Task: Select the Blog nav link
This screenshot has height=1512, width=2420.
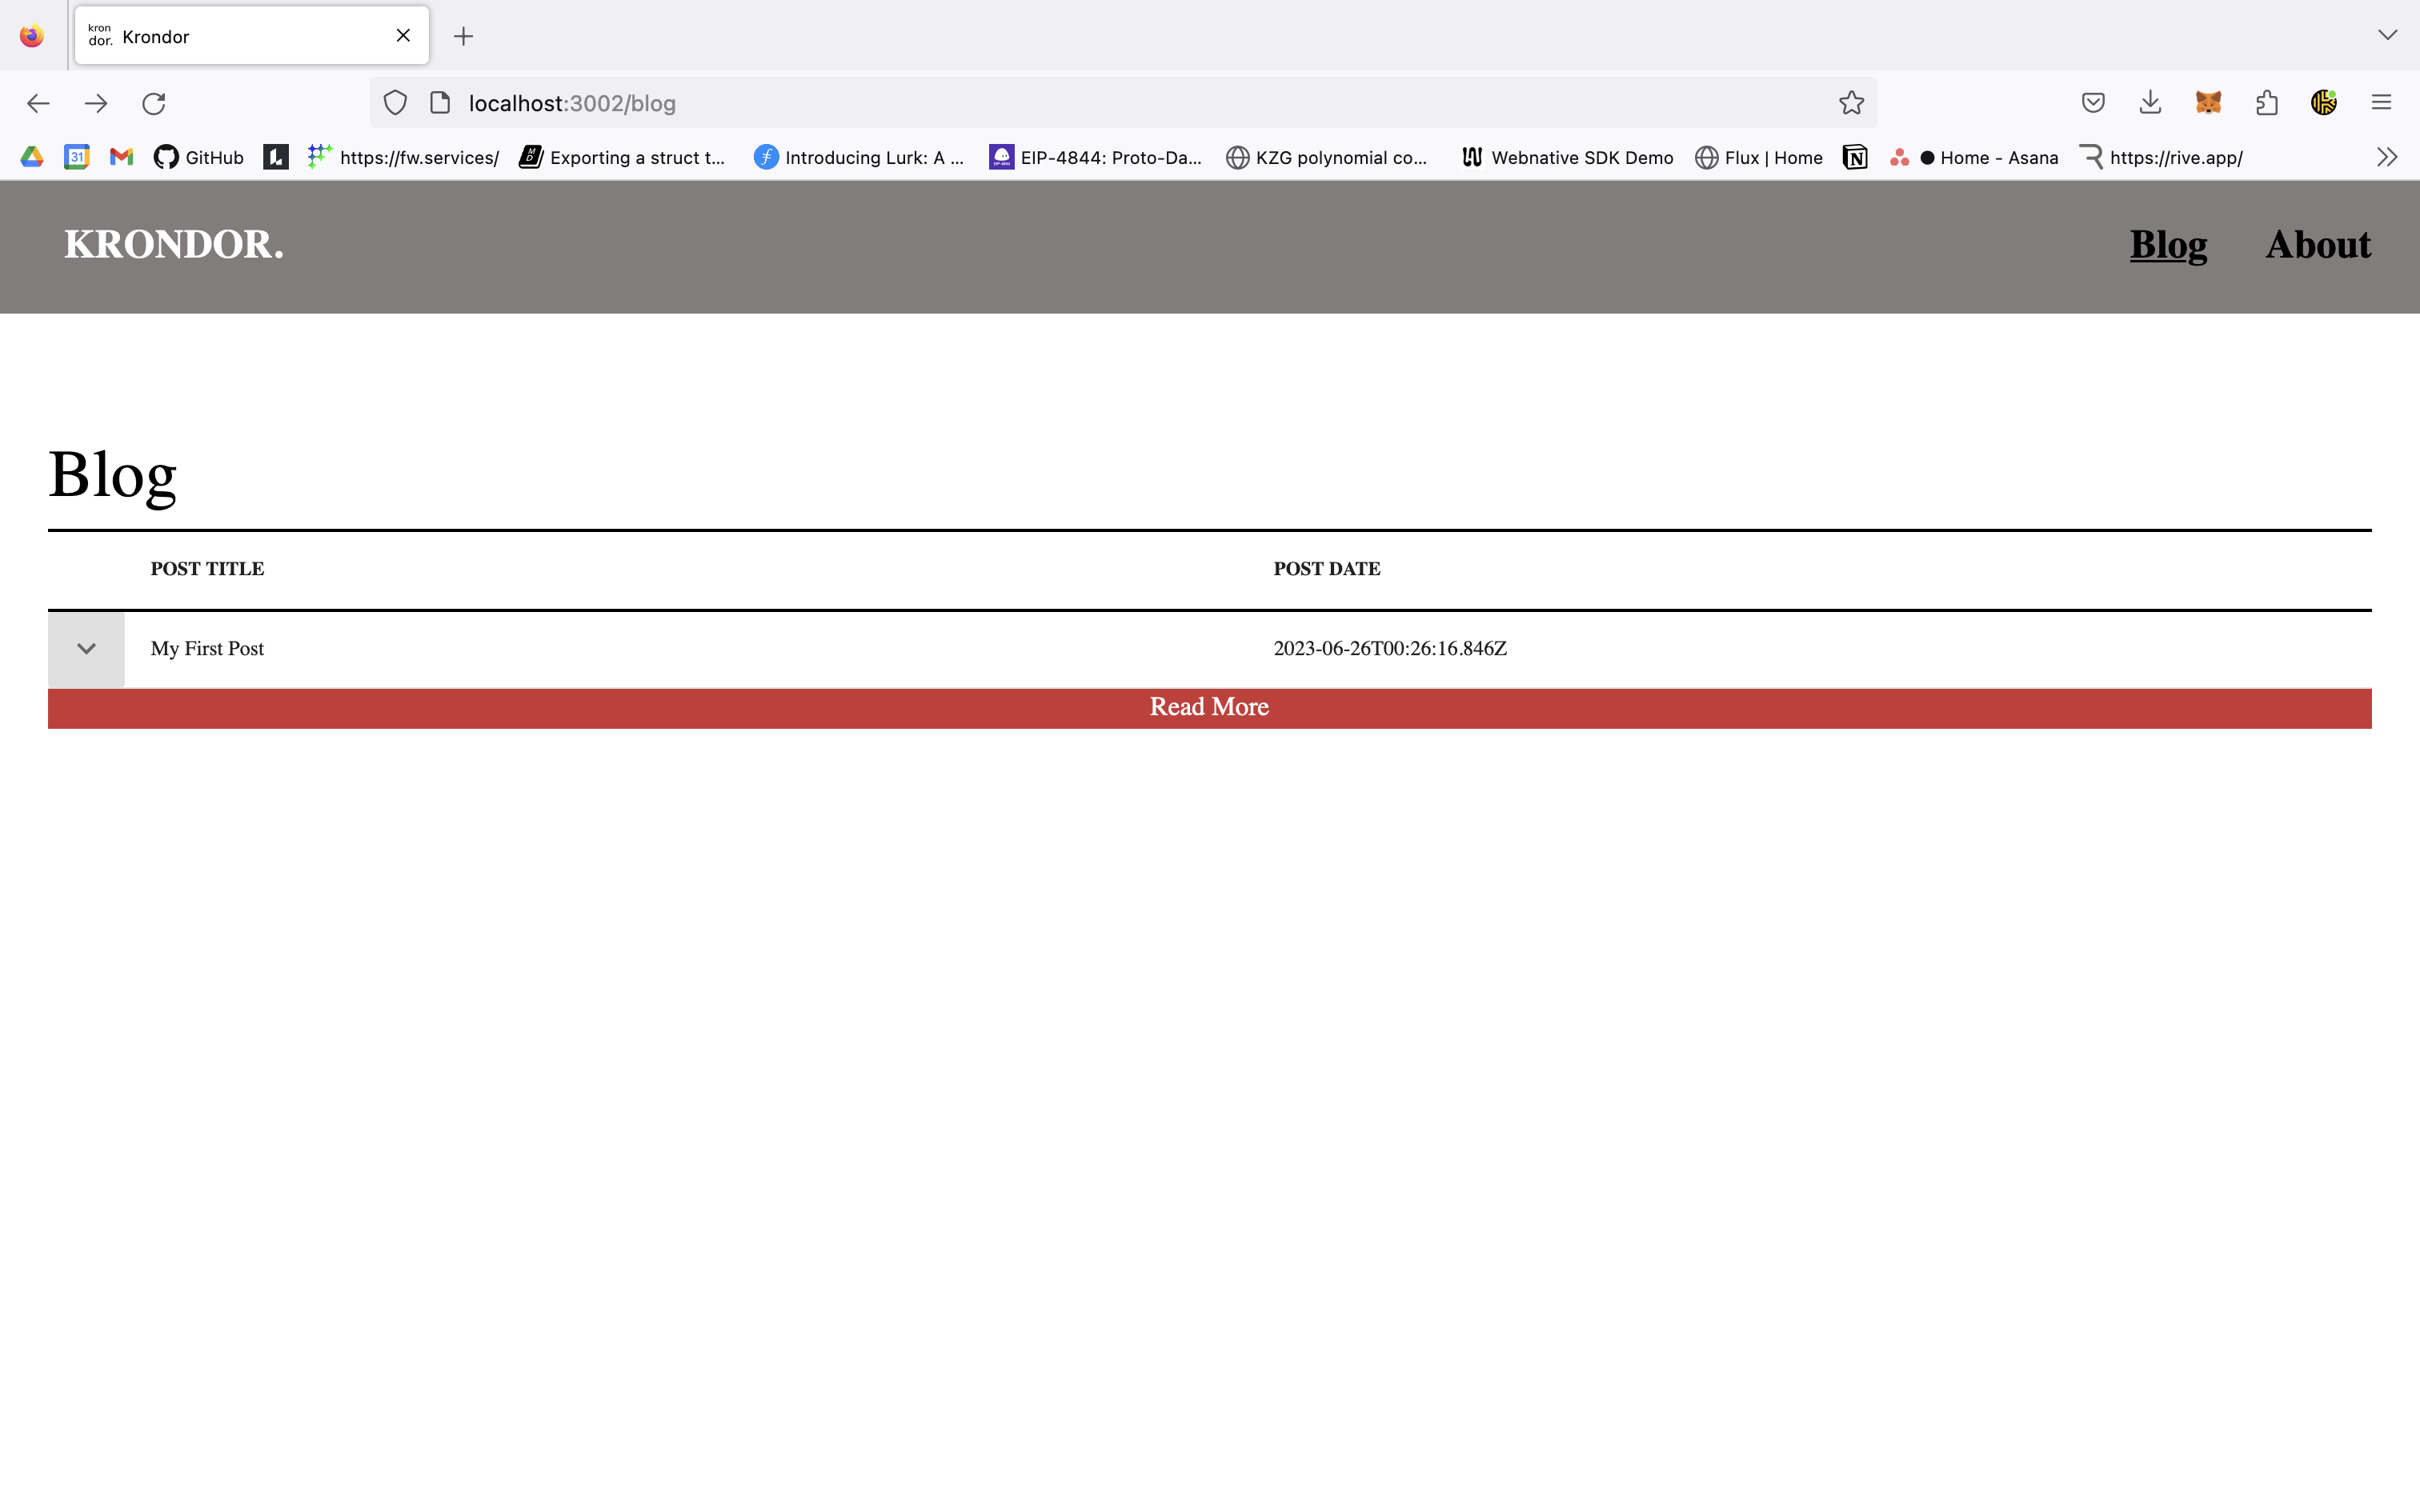Action: click(2167, 245)
